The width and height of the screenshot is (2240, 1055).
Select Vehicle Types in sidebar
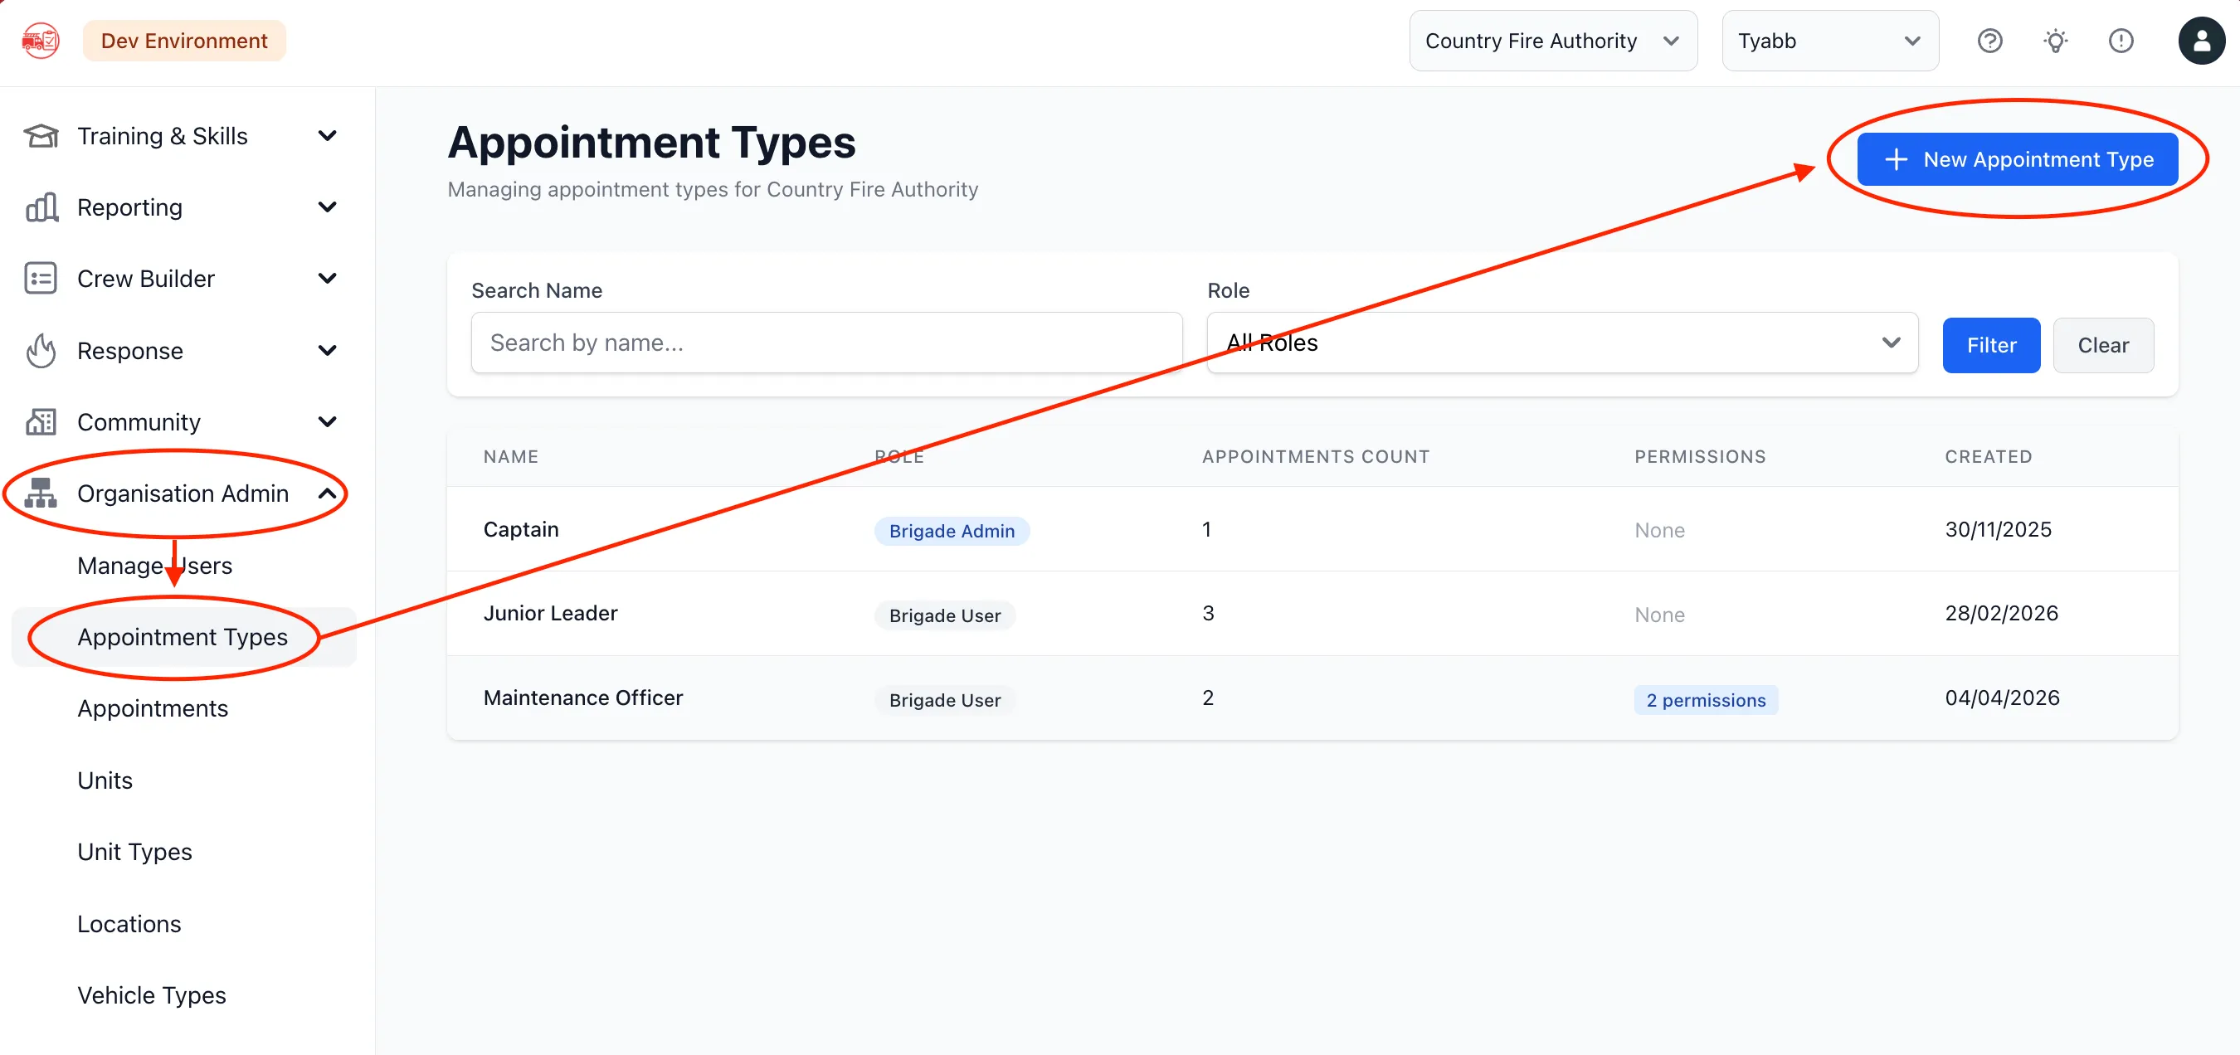pyautogui.click(x=151, y=995)
